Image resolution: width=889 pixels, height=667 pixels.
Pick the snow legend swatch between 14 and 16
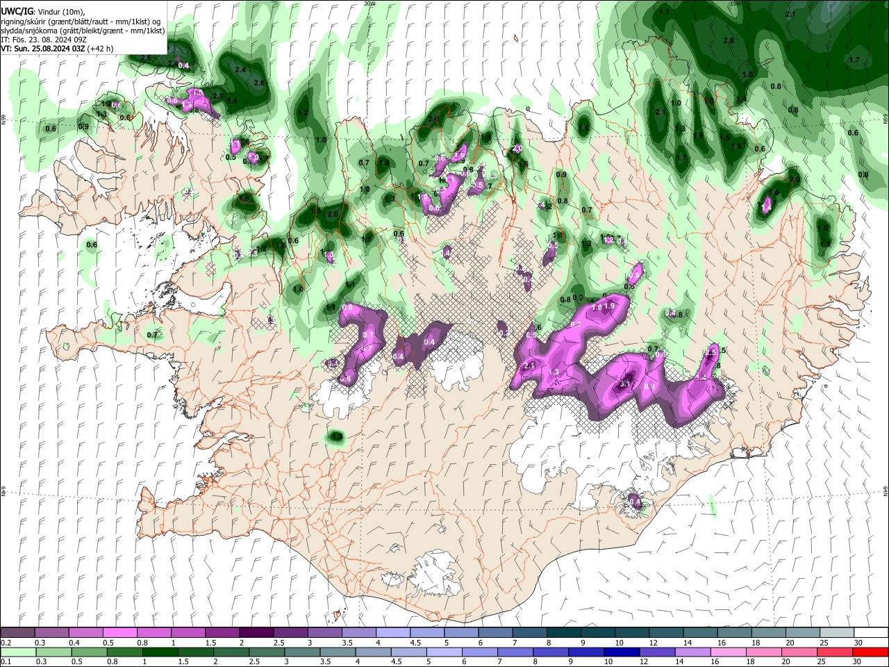699,633
